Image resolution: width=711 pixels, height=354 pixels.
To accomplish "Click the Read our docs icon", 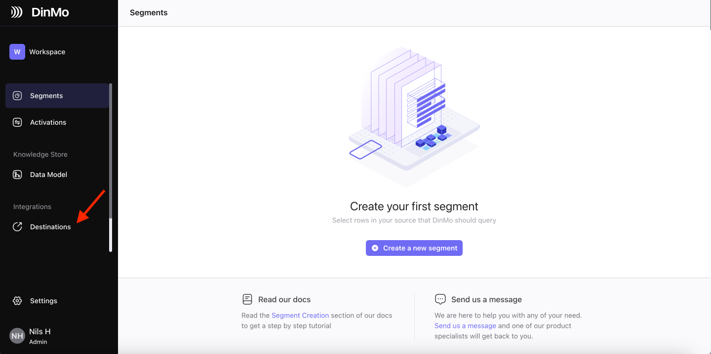I will 247,299.
